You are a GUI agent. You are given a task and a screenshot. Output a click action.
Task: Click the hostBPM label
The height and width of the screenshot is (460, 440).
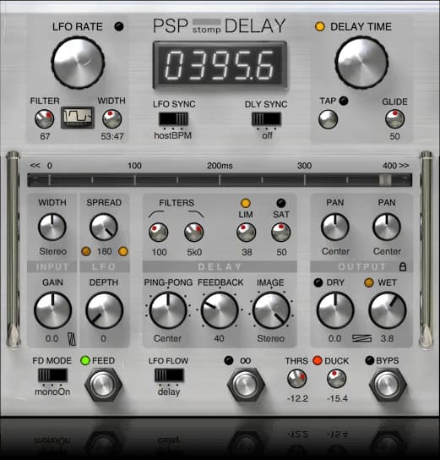tap(173, 135)
